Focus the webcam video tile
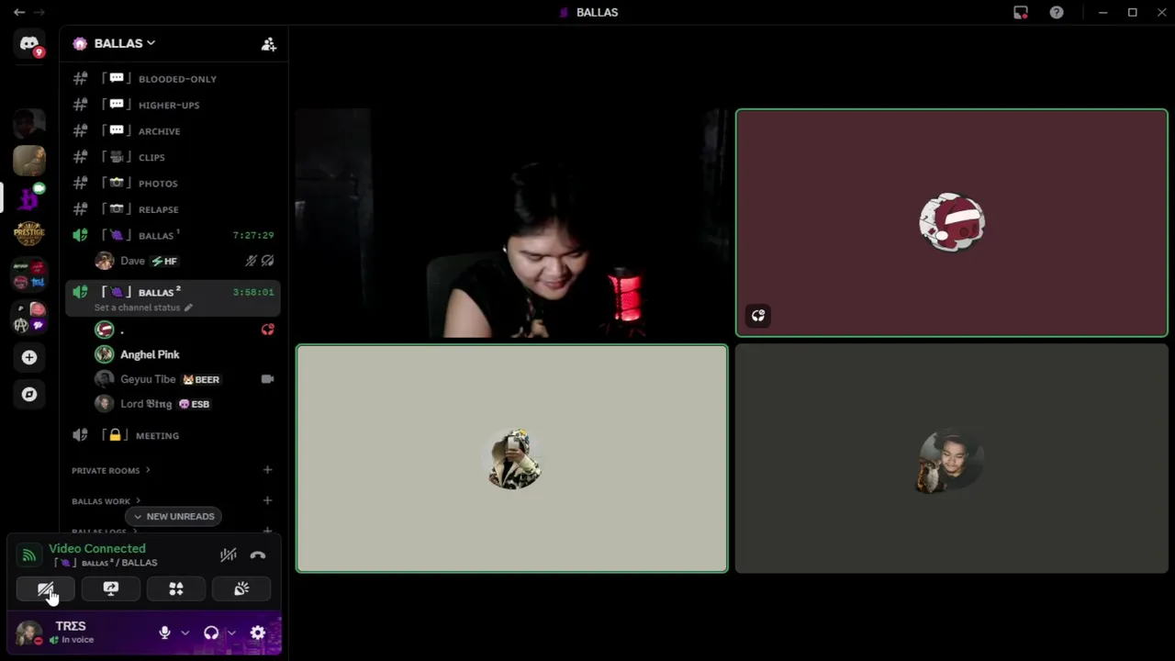 (x=511, y=223)
